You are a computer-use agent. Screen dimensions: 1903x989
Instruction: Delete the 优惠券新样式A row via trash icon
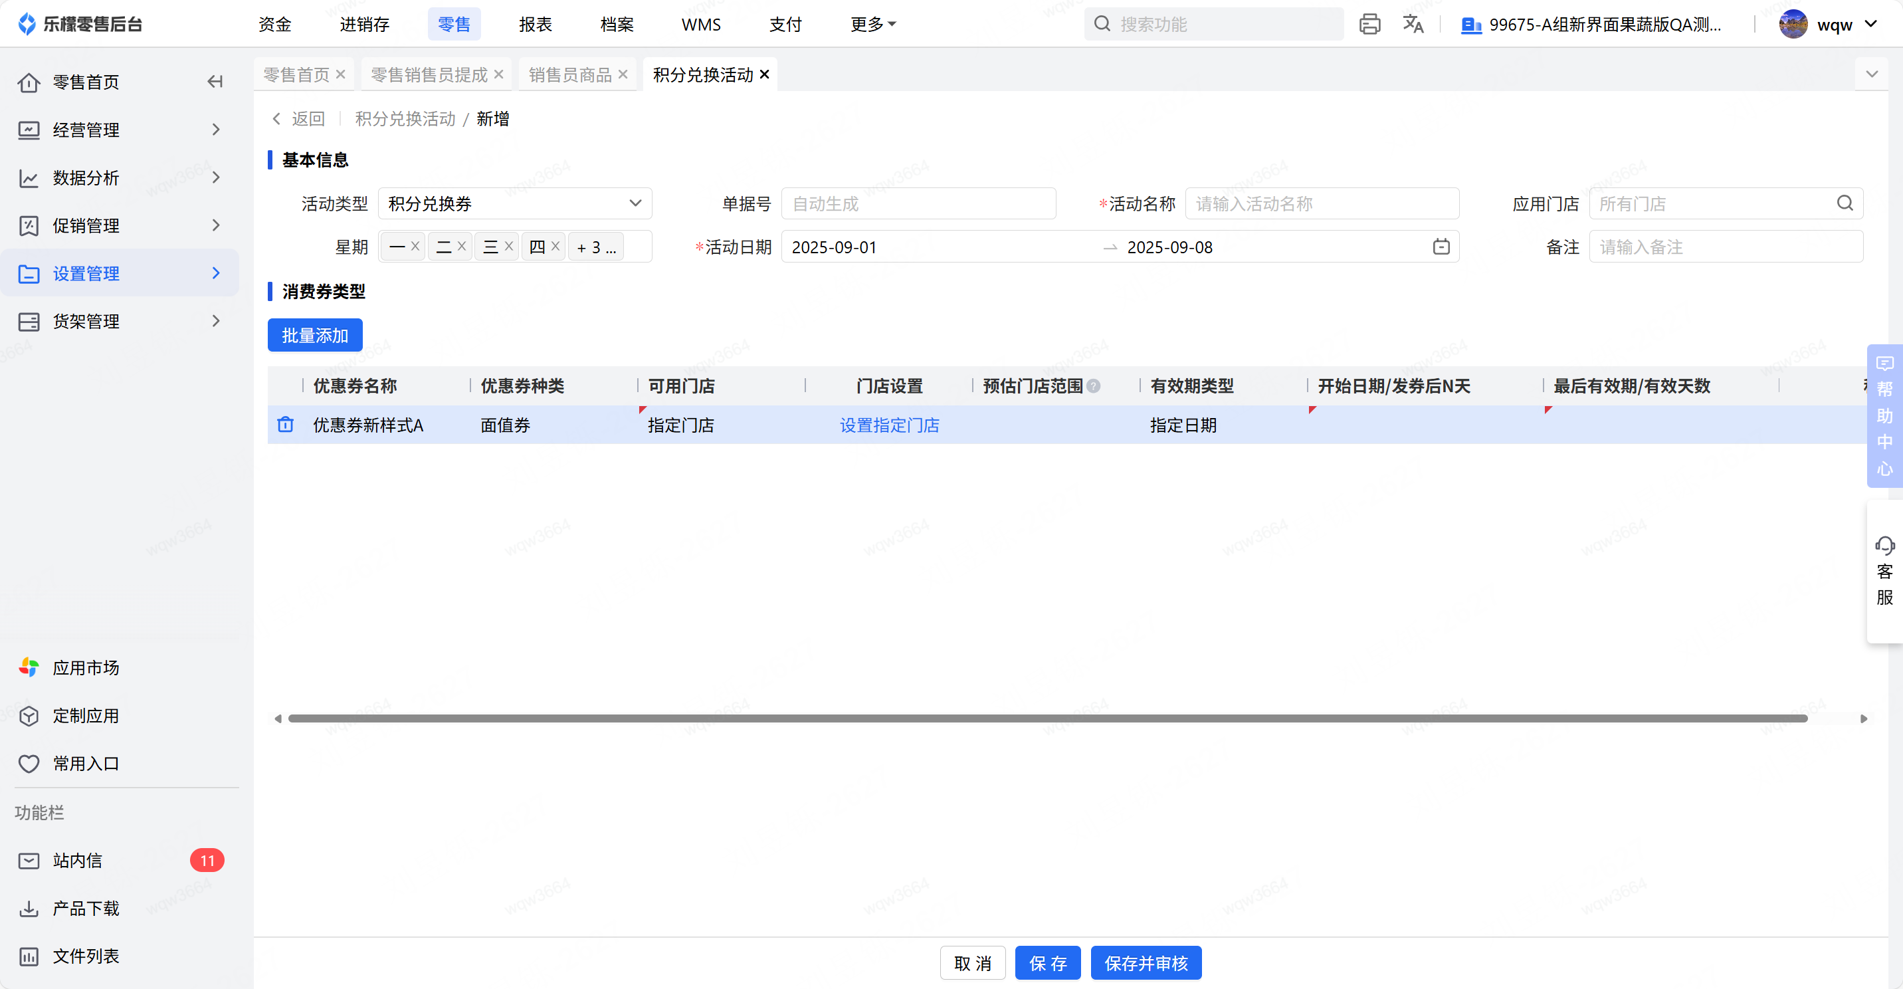[285, 424]
